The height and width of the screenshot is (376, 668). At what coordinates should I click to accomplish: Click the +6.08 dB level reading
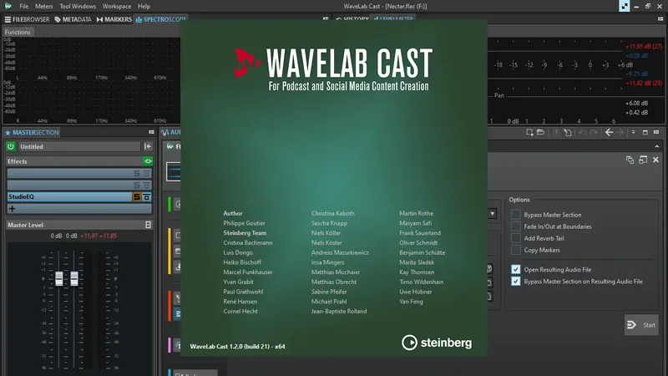tap(636, 103)
